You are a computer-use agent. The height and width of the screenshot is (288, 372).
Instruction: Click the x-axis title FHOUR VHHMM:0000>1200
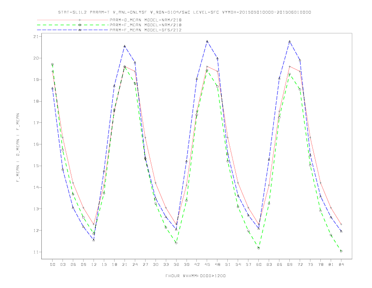pyautogui.click(x=195, y=276)
